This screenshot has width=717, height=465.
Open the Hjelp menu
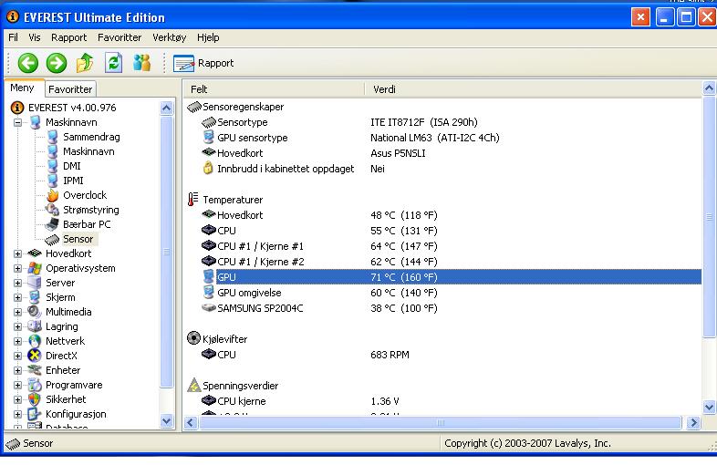pos(208,37)
